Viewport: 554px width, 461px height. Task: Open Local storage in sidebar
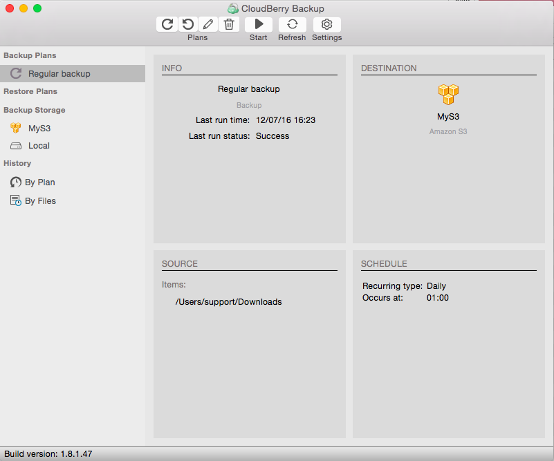39,146
